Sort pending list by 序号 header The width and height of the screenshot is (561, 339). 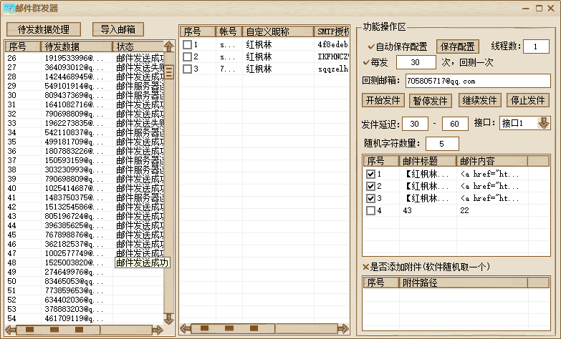(x=23, y=46)
